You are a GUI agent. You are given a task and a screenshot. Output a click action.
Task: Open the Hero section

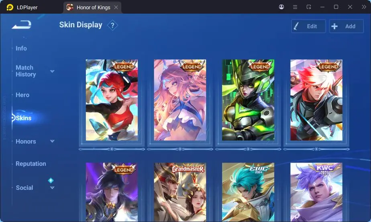(x=22, y=95)
